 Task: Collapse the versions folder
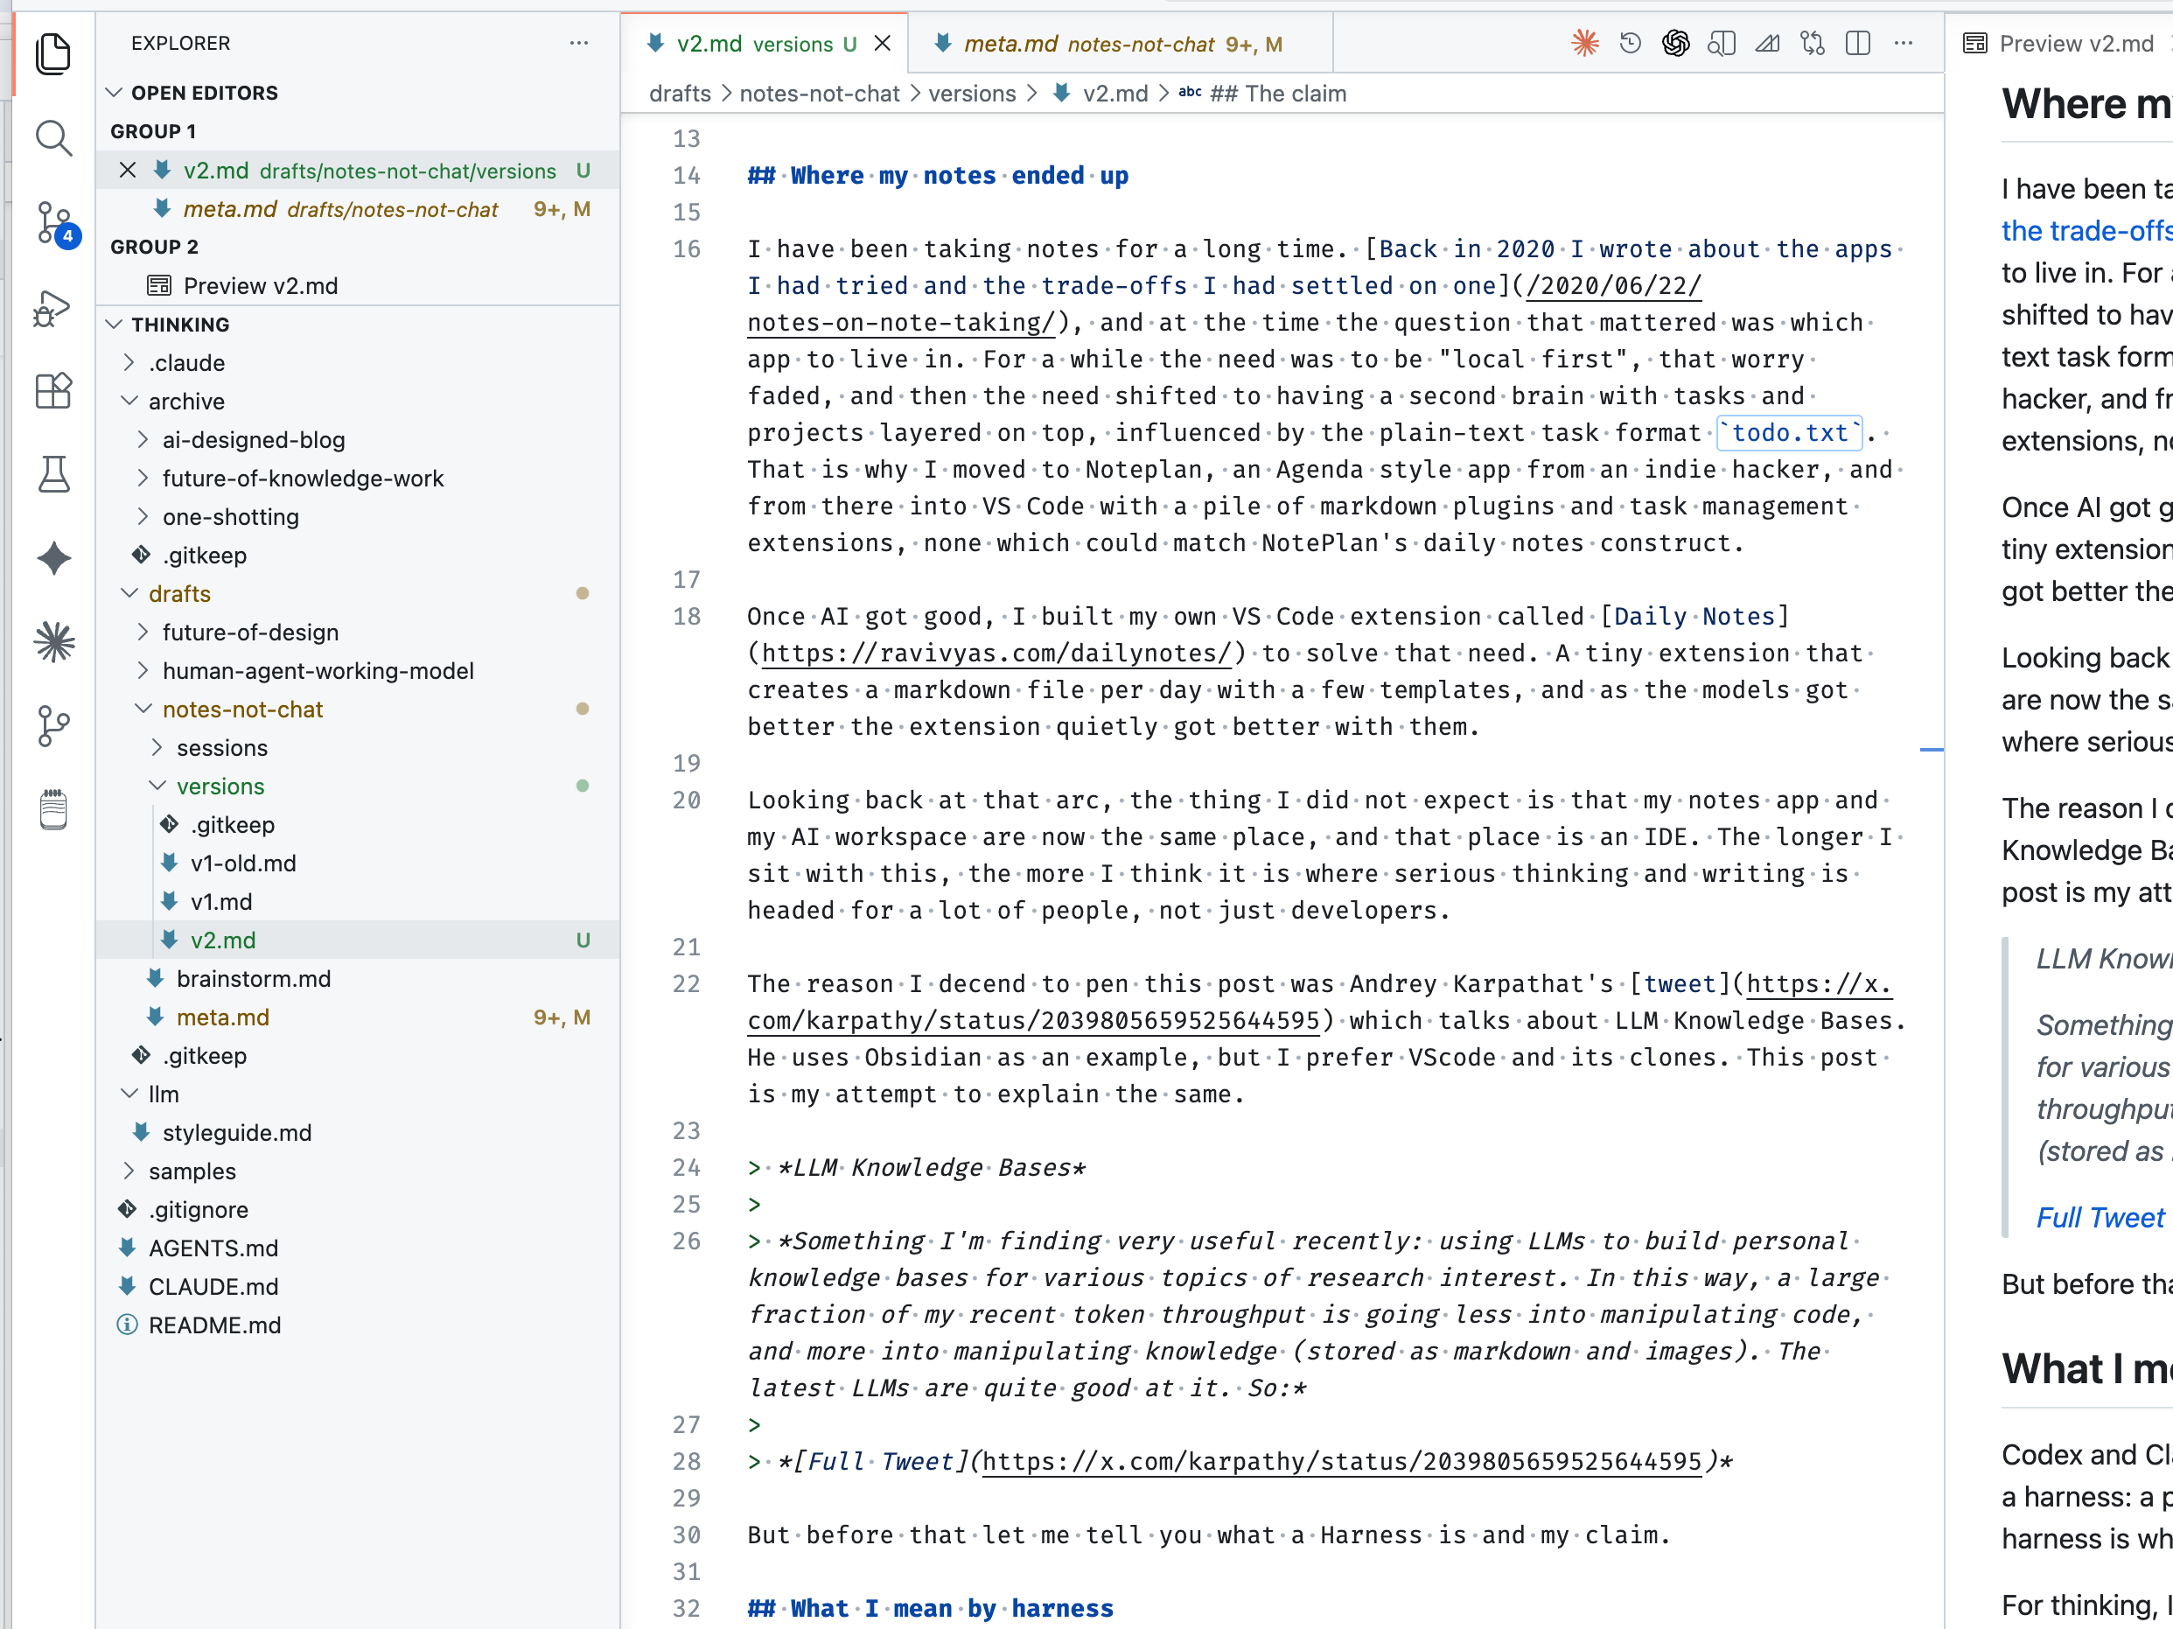click(x=157, y=786)
